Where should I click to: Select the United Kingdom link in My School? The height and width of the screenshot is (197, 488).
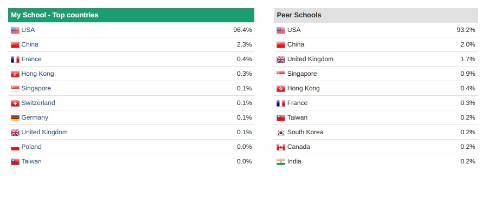tap(44, 132)
